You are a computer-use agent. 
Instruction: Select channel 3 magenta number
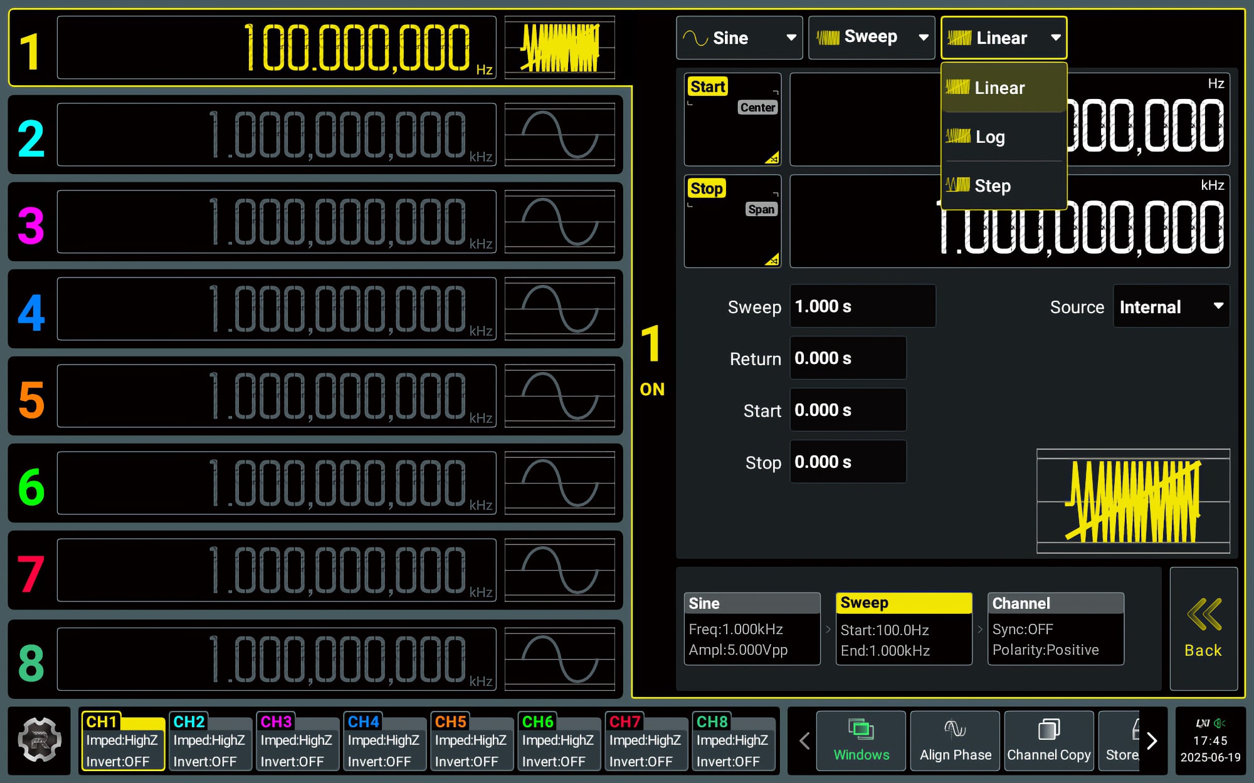point(31,225)
